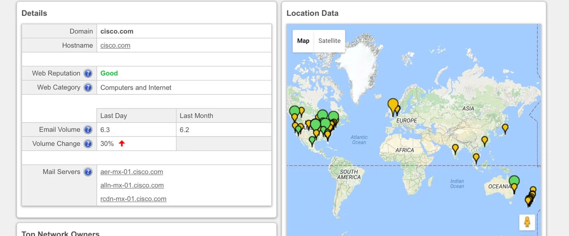Click the yellow marker over India

point(455,148)
